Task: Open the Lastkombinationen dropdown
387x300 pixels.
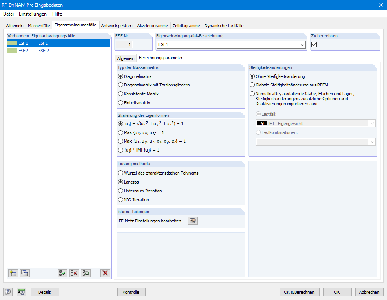Action: [x=372, y=142]
